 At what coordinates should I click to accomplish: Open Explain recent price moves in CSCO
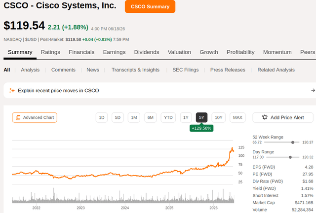(x=159, y=91)
